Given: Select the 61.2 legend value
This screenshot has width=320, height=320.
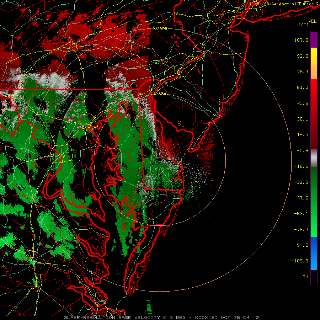Looking at the screenshot, I should pyautogui.click(x=303, y=87).
